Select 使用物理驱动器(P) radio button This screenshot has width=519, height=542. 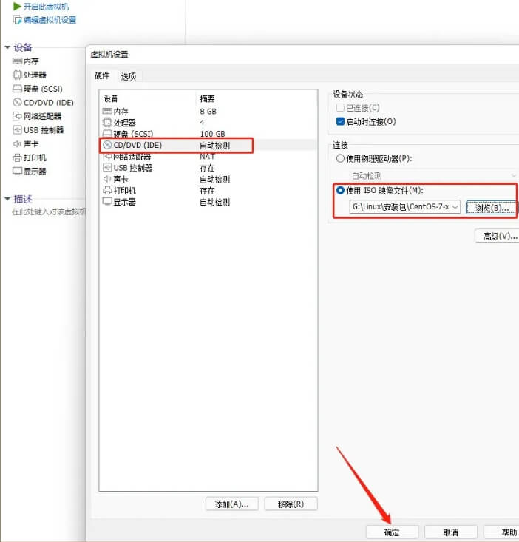(340, 158)
